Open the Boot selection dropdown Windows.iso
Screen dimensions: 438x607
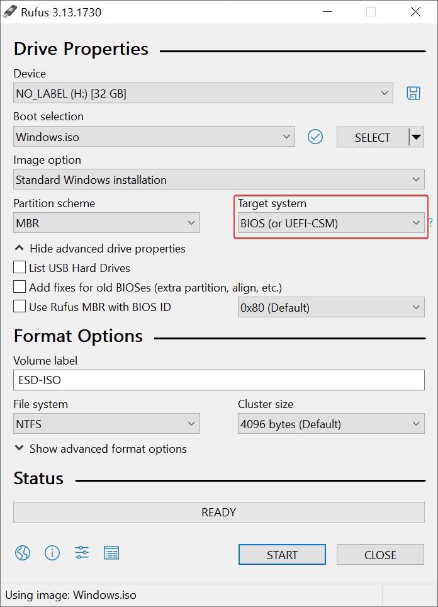(154, 137)
